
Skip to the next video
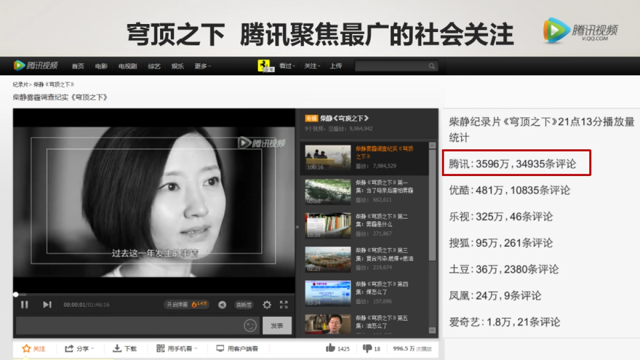(47, 305)
